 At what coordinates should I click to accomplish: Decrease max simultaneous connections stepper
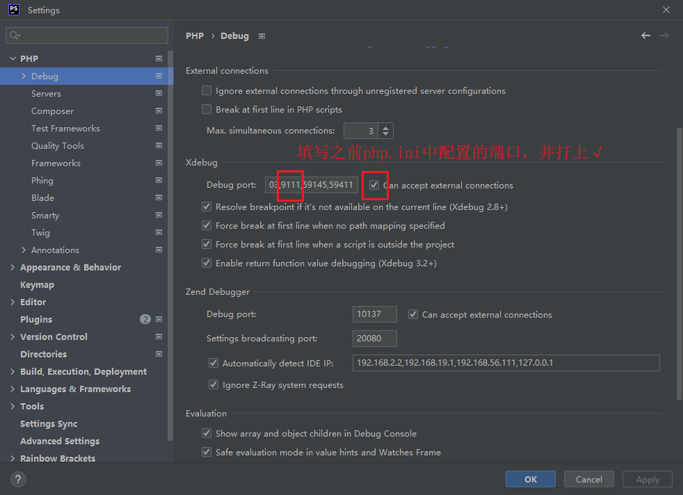(385, 133)
